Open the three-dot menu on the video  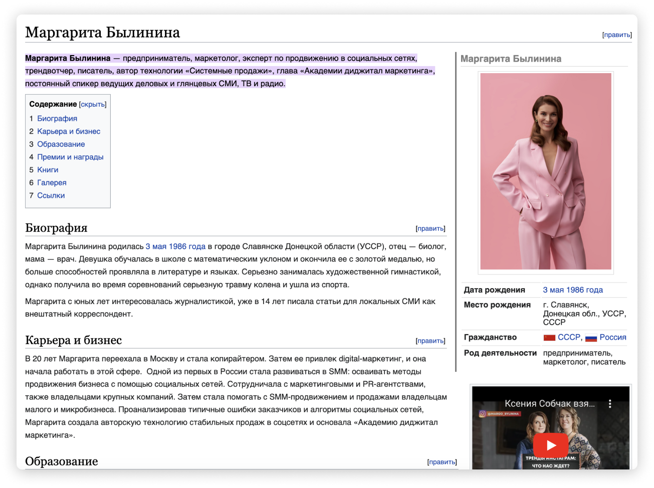coord(610,403)
